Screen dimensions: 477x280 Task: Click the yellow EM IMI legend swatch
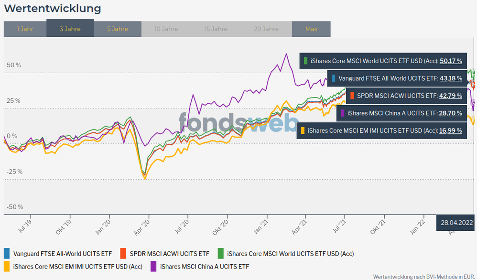click(x=7, y=266)
